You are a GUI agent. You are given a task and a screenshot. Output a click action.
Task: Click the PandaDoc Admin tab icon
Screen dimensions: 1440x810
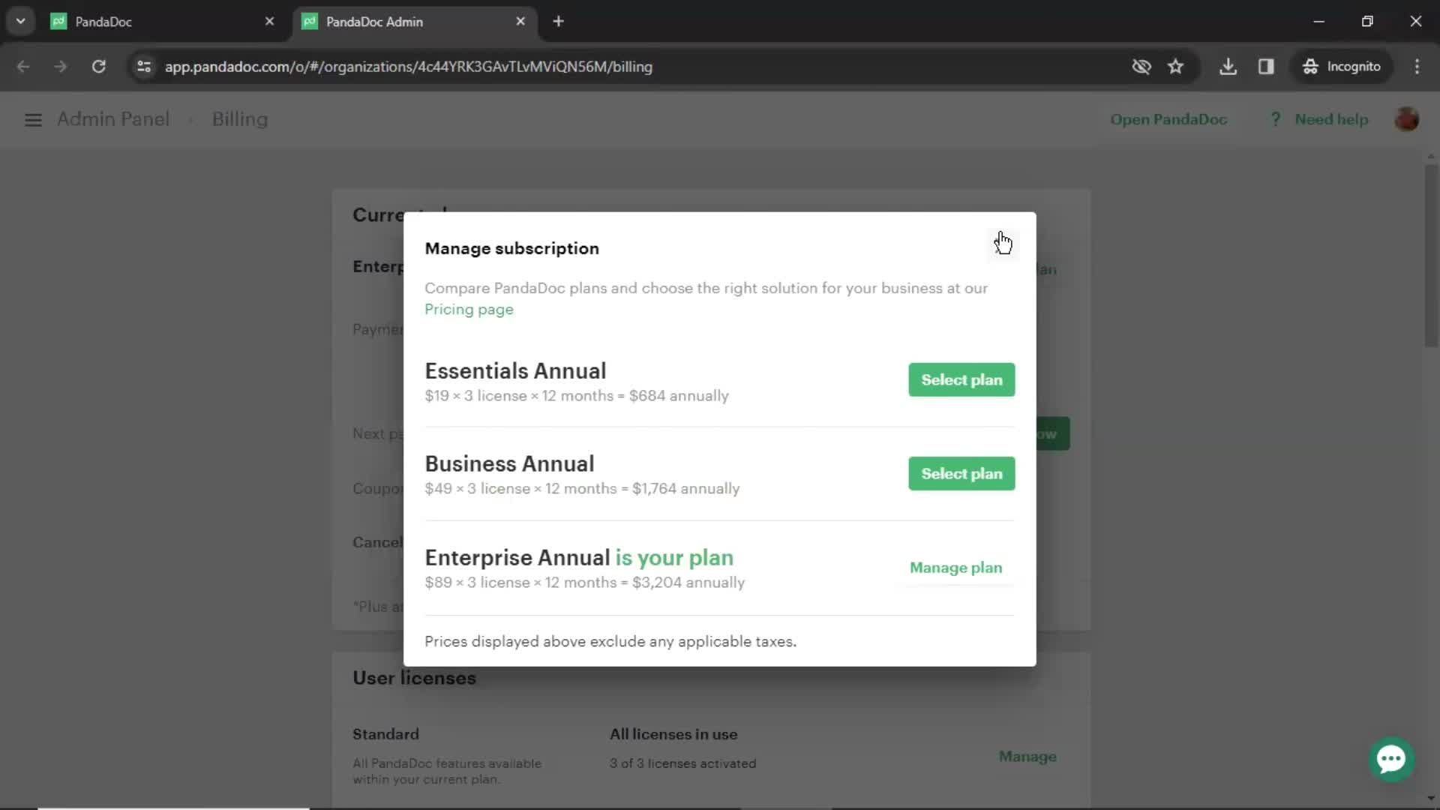(x=310, y=22)
